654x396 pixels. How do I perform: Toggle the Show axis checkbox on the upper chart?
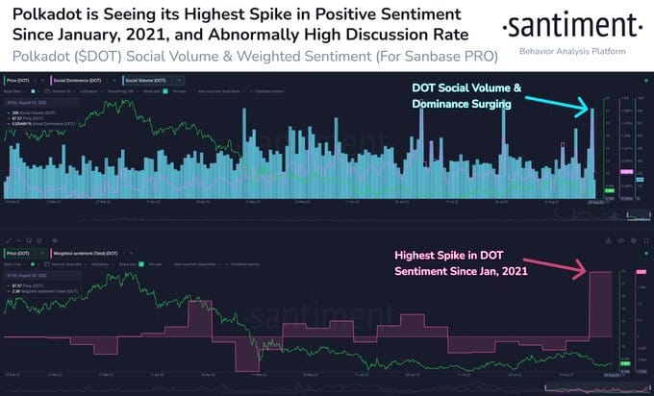tap(165, 91)
